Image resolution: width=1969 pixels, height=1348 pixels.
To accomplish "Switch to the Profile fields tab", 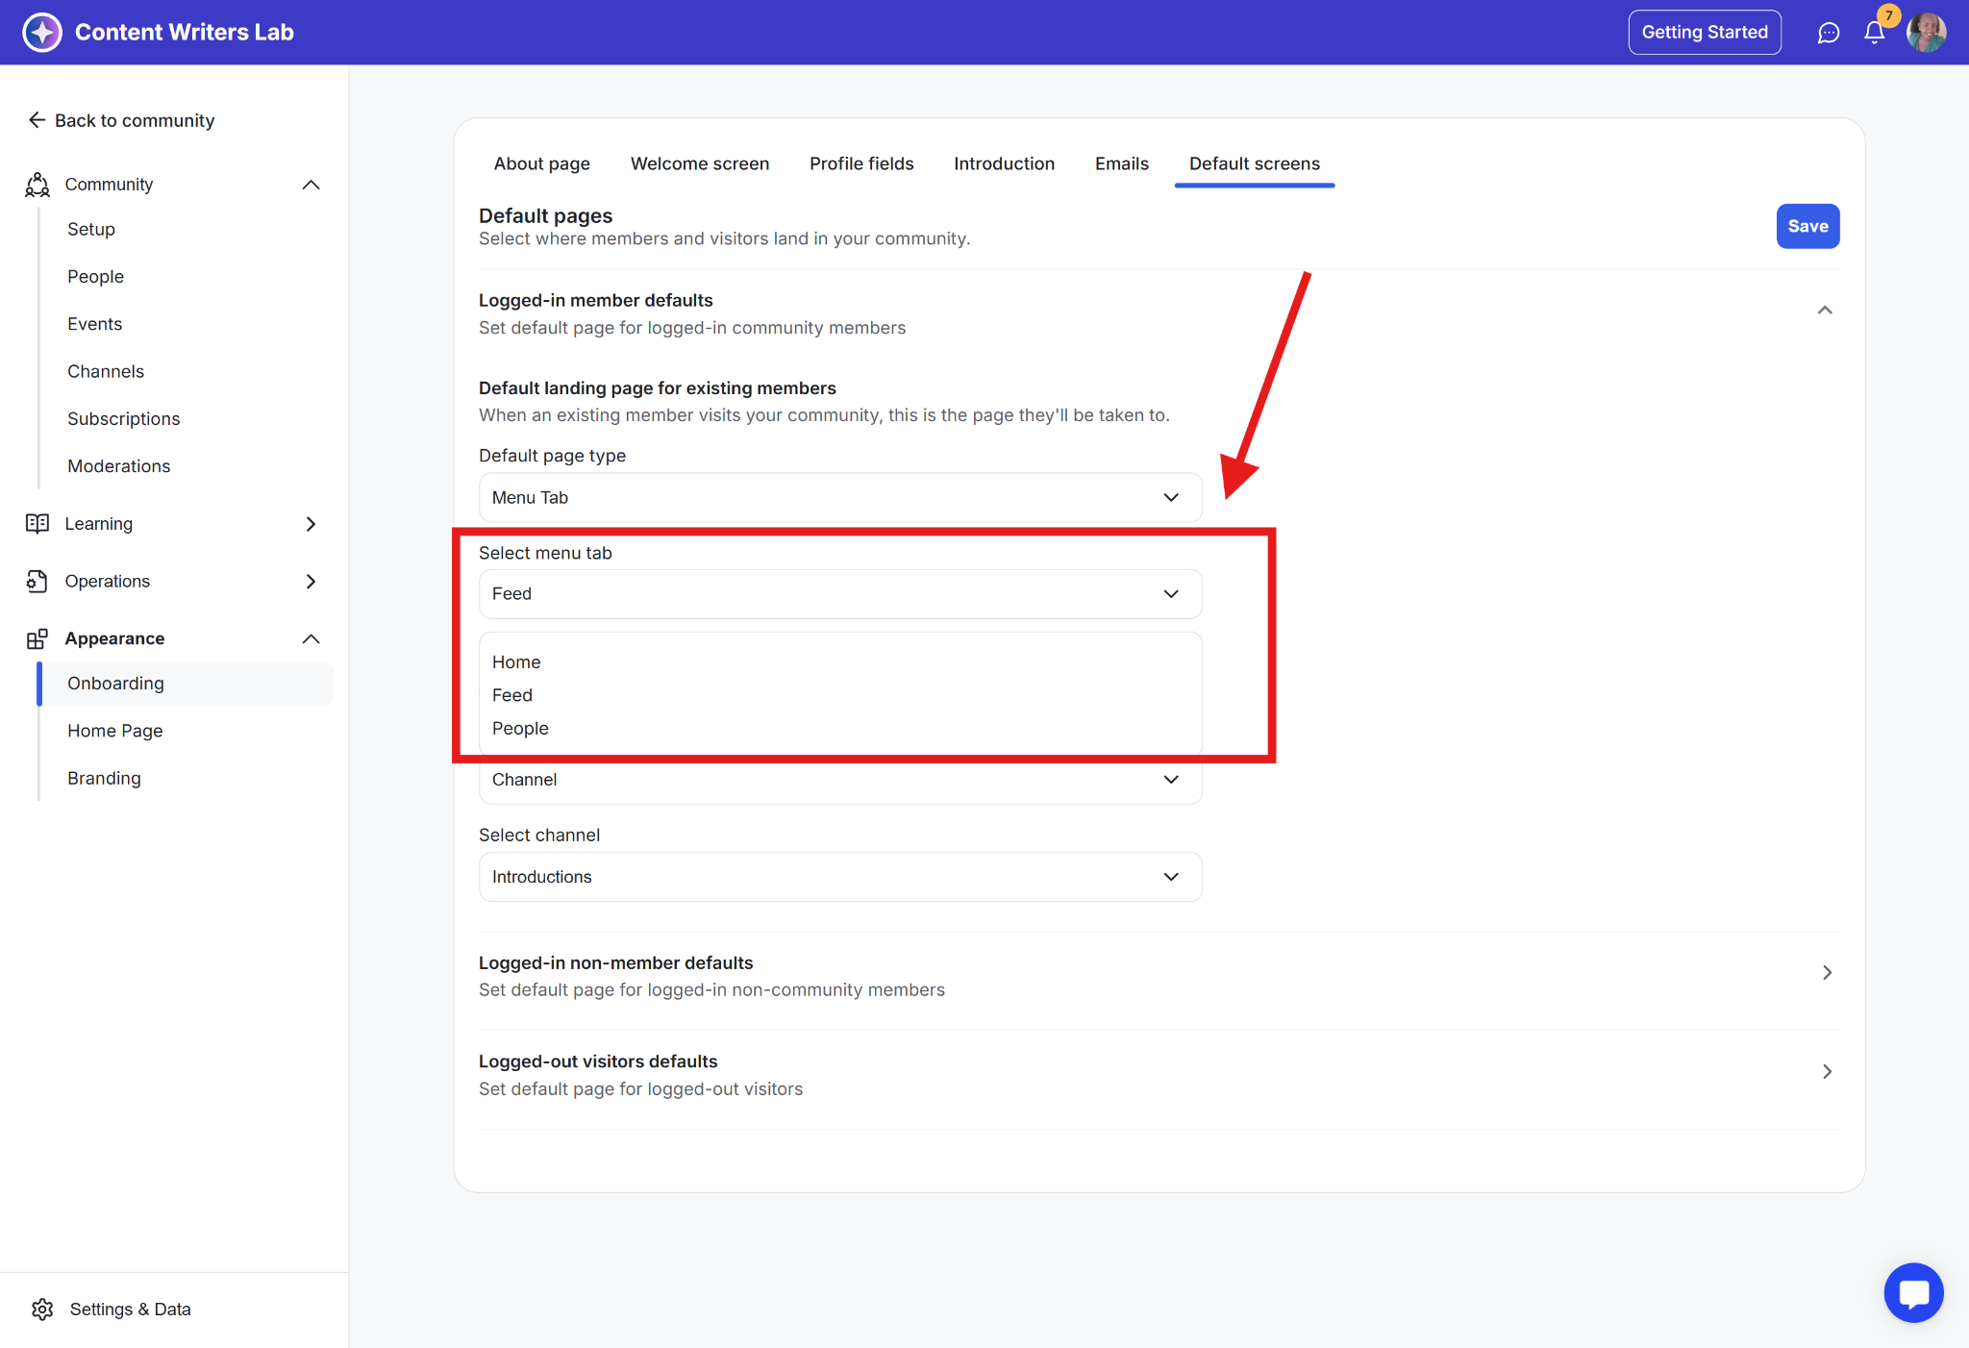I will (x=860, y=163).
